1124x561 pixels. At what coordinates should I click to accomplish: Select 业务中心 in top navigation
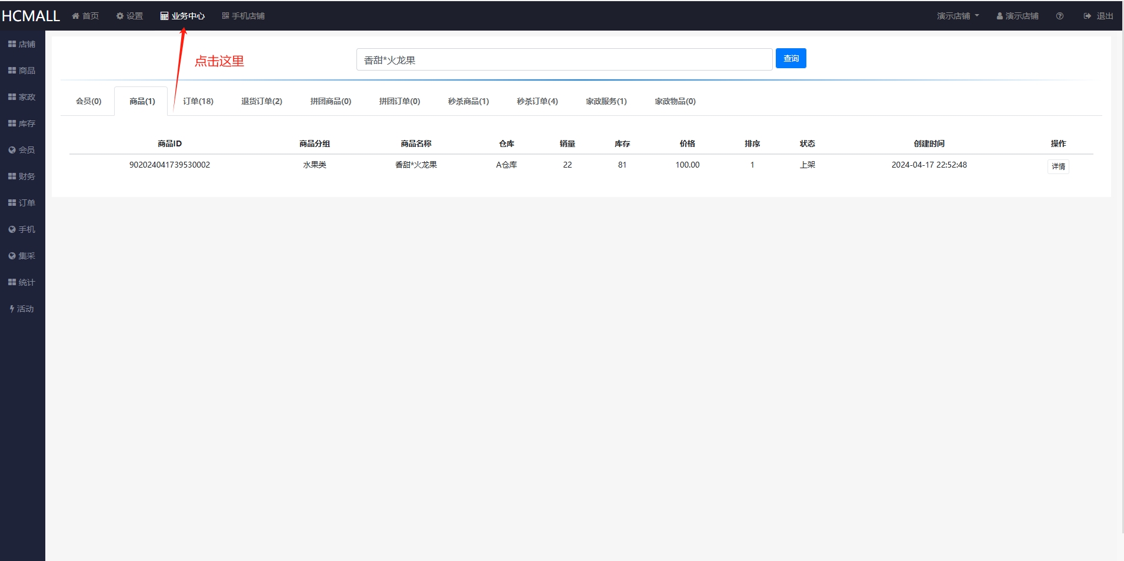coord(182,16)
